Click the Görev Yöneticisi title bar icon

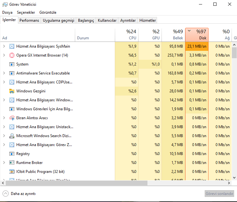[x=5, y=4]
